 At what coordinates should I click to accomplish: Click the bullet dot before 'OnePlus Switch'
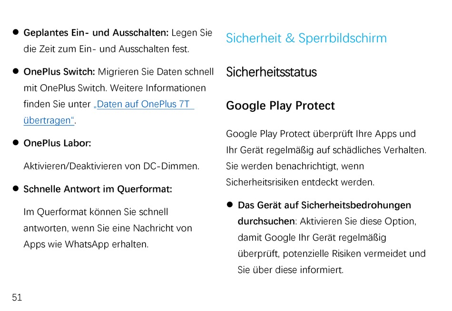point(16,71)
